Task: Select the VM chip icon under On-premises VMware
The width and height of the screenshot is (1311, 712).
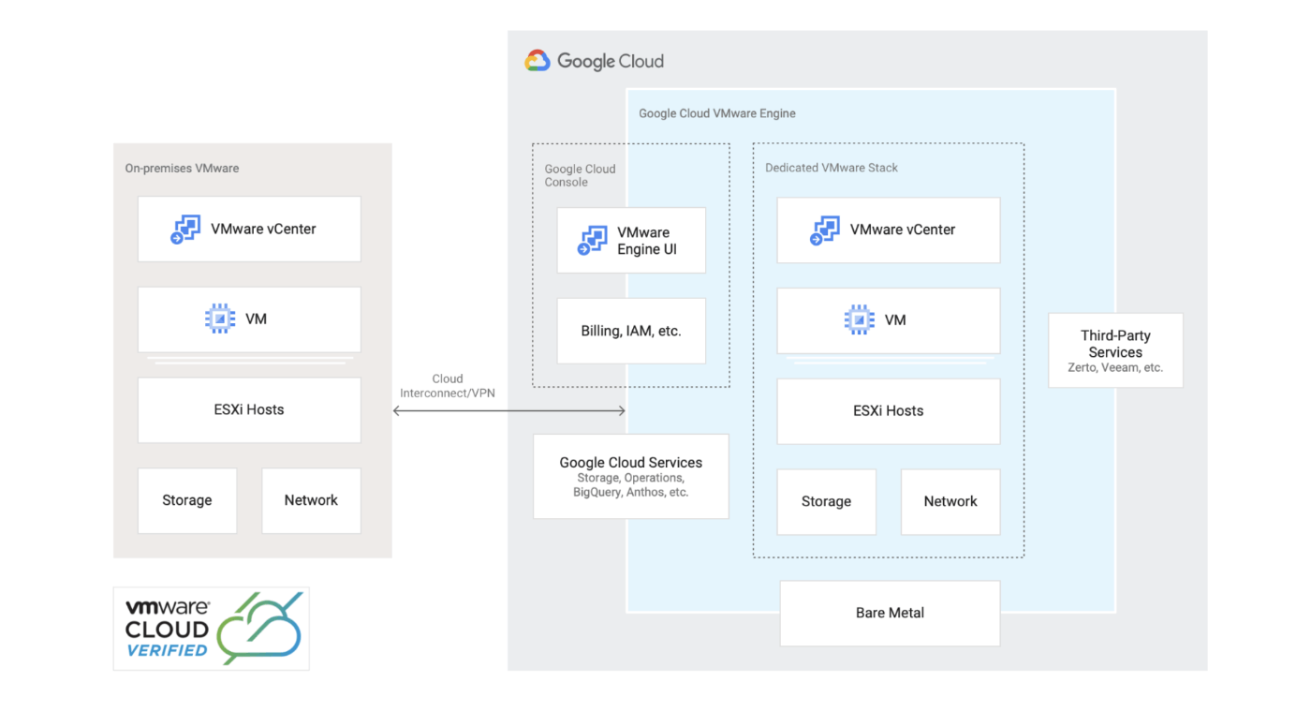Action: point(219,318)
